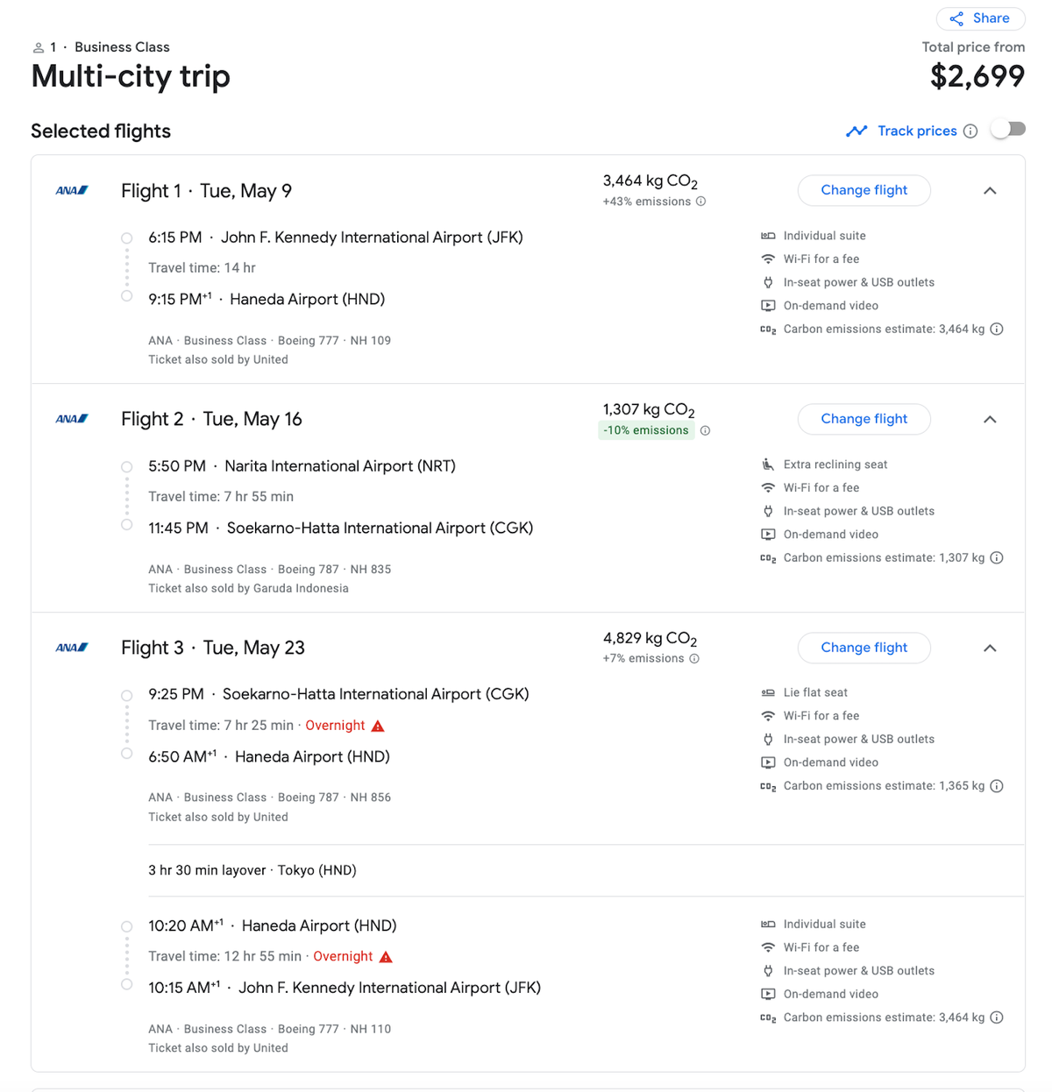Collapse Flight 2 using its up chevron
The image size is (1052, 1092).
pos(990,419)
